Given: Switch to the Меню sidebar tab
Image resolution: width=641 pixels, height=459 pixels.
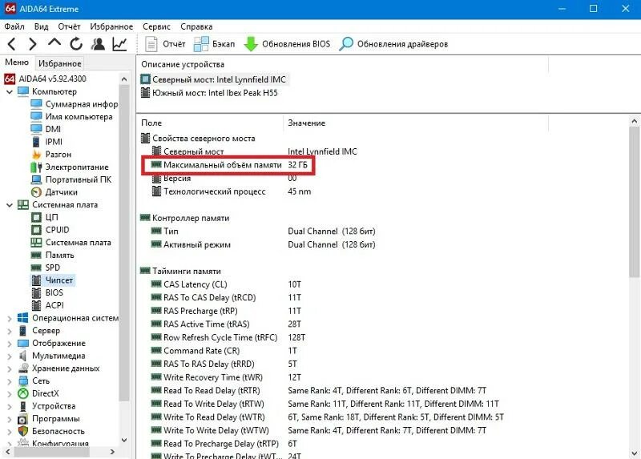Looking at the screenshot, I should (17, 62).
